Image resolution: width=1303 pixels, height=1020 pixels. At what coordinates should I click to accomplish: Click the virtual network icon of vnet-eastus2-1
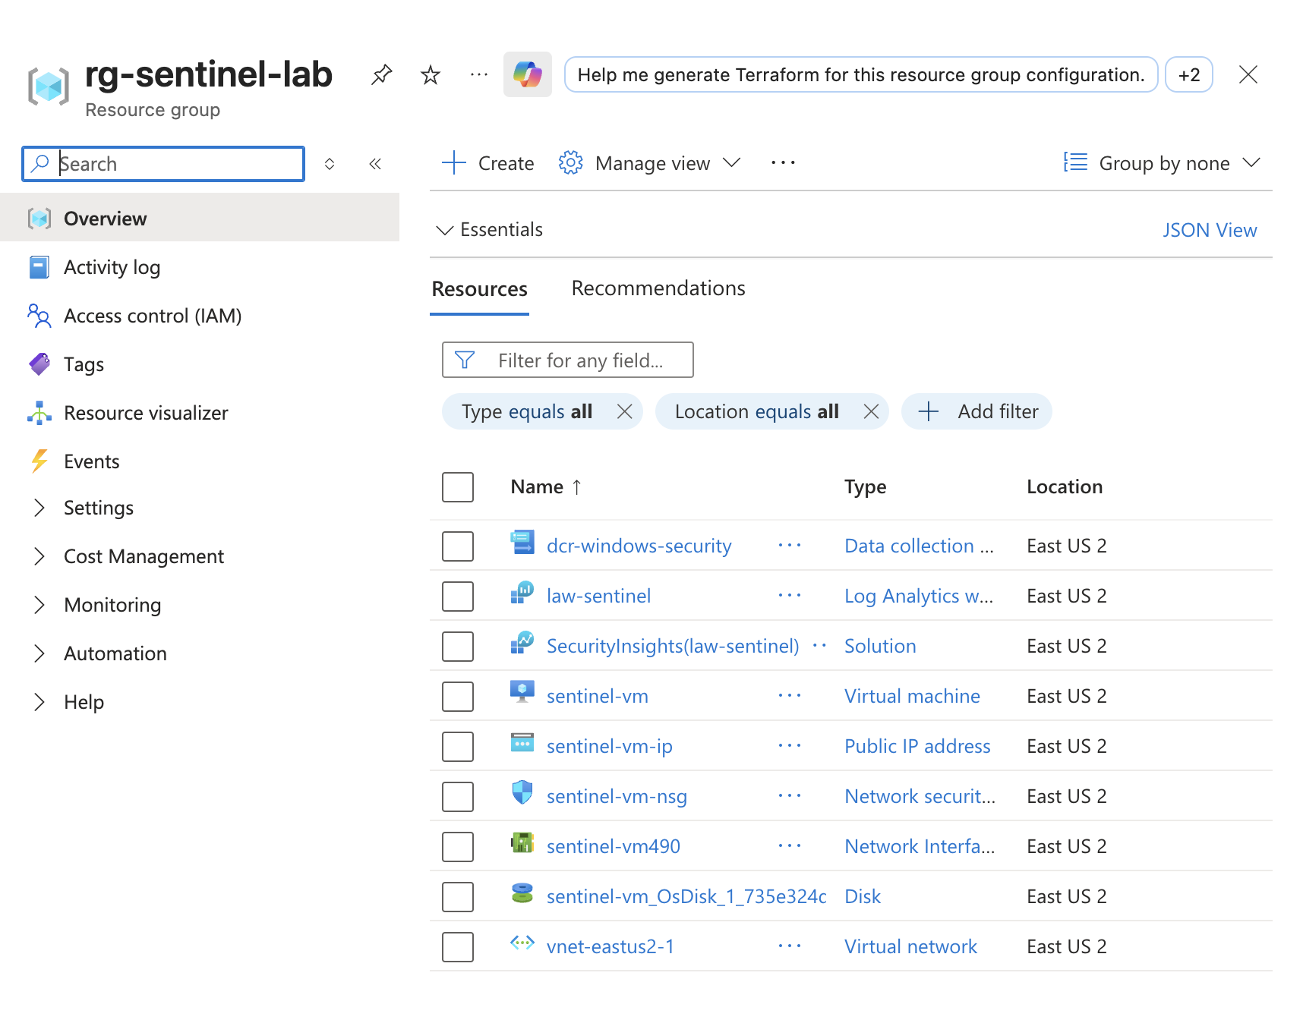[x=522, y=943]
